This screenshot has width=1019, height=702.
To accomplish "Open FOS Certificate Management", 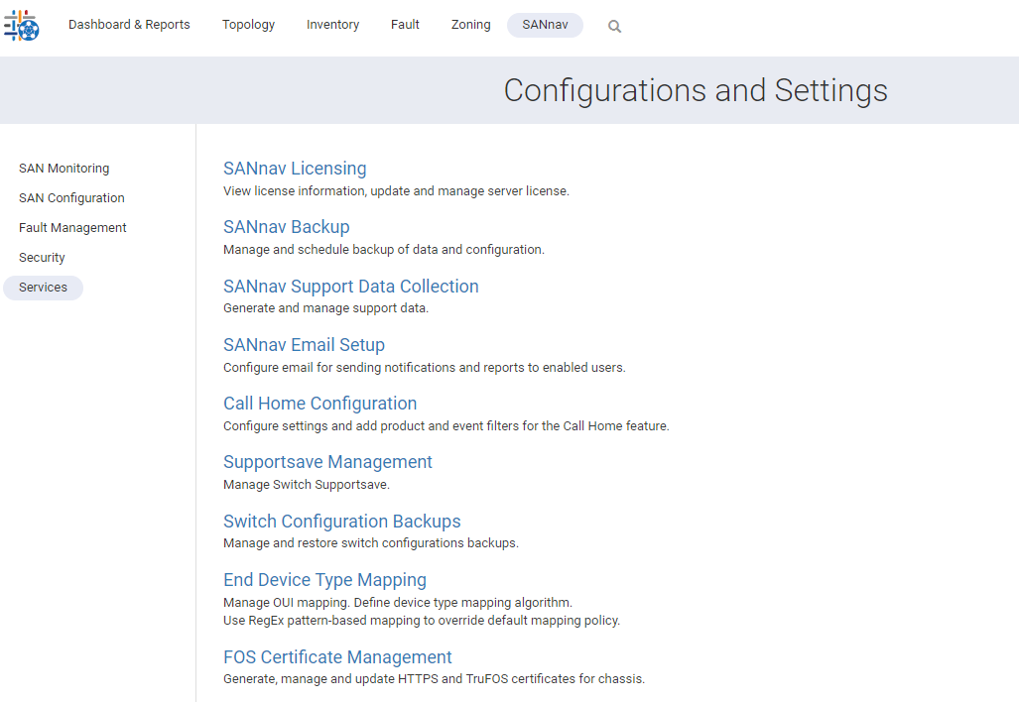I will 337,656.
